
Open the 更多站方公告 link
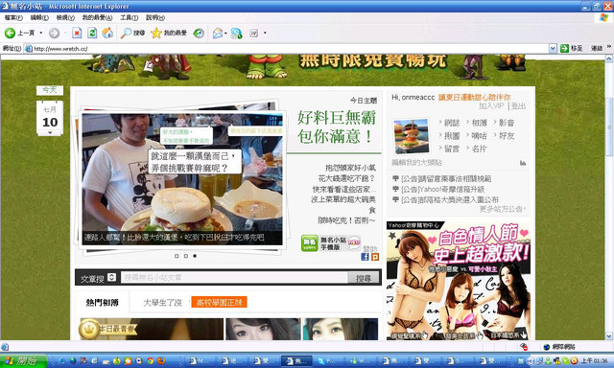click(x=503, y=209)
